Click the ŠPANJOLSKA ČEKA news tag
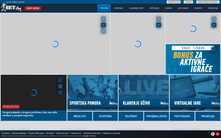 (11, 107)
